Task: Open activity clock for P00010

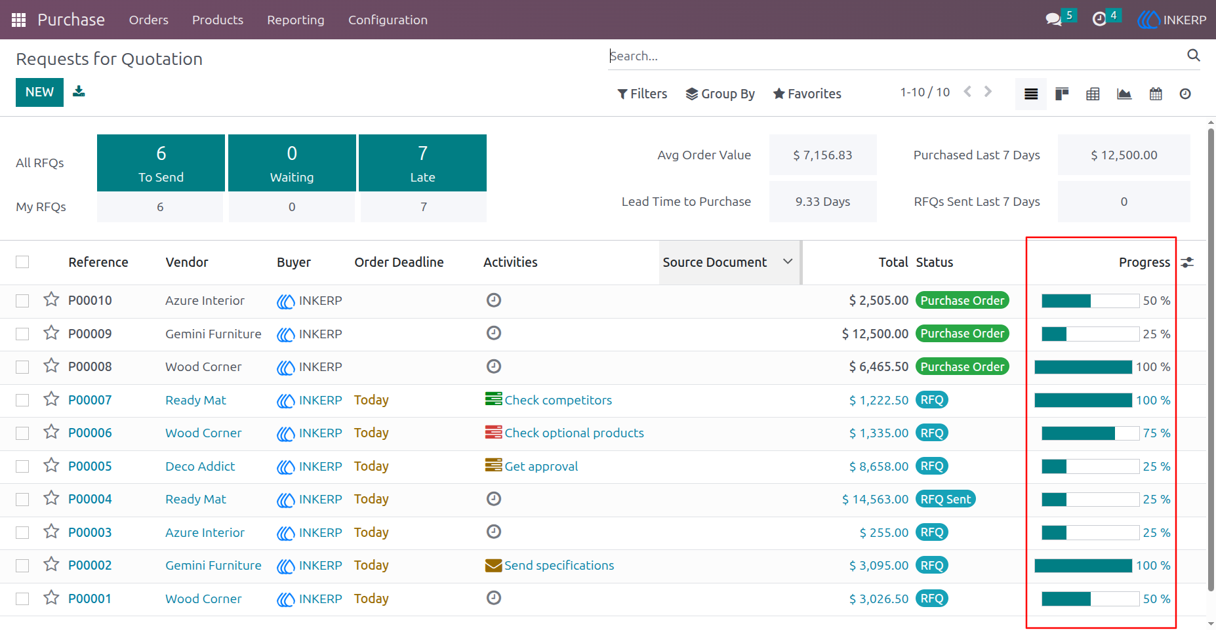Action: pyautogui.click(x=494, y=300)
